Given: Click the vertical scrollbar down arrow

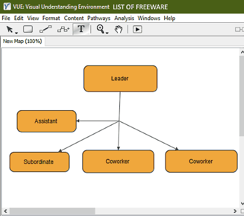Looking at the screenshot, I should pyautogui.click(x=242, y=204).
